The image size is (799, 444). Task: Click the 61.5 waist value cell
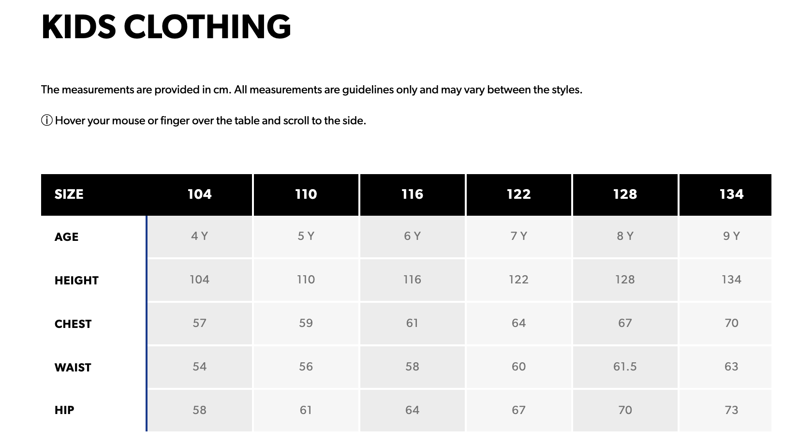625,367
